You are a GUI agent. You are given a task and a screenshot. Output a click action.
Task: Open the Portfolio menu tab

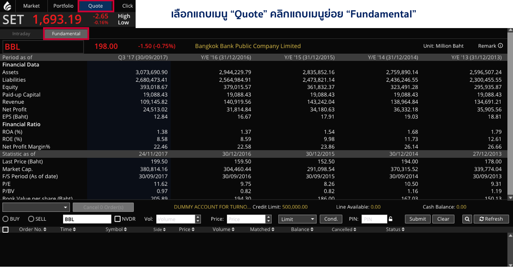63,6
